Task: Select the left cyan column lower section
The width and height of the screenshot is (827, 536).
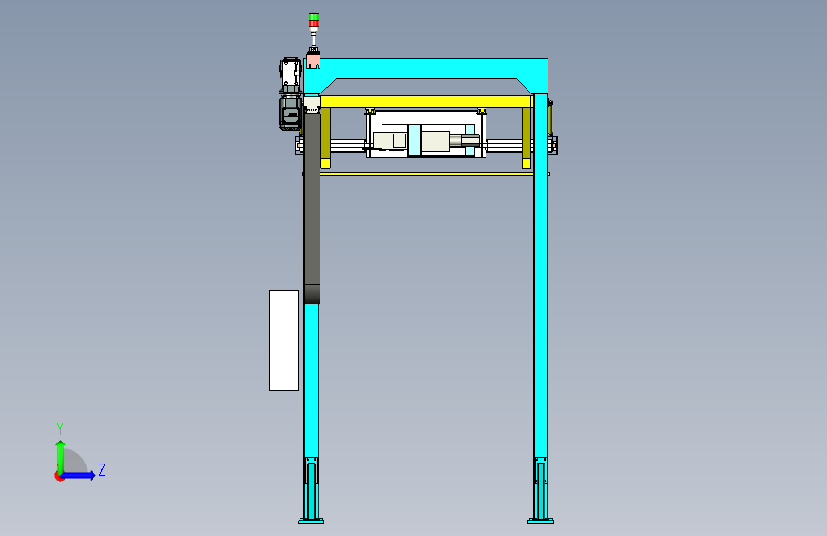Action: [311, 380]
